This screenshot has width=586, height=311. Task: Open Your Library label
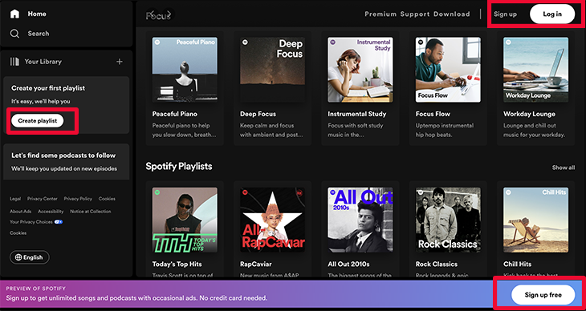[43, 62]
